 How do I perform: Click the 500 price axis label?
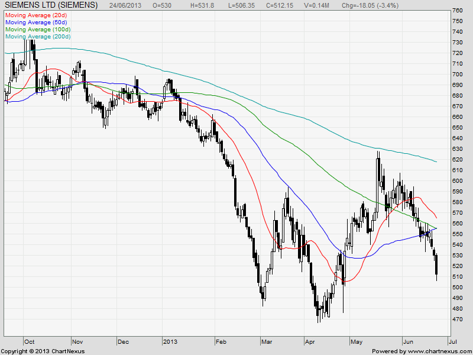point(458,288)
